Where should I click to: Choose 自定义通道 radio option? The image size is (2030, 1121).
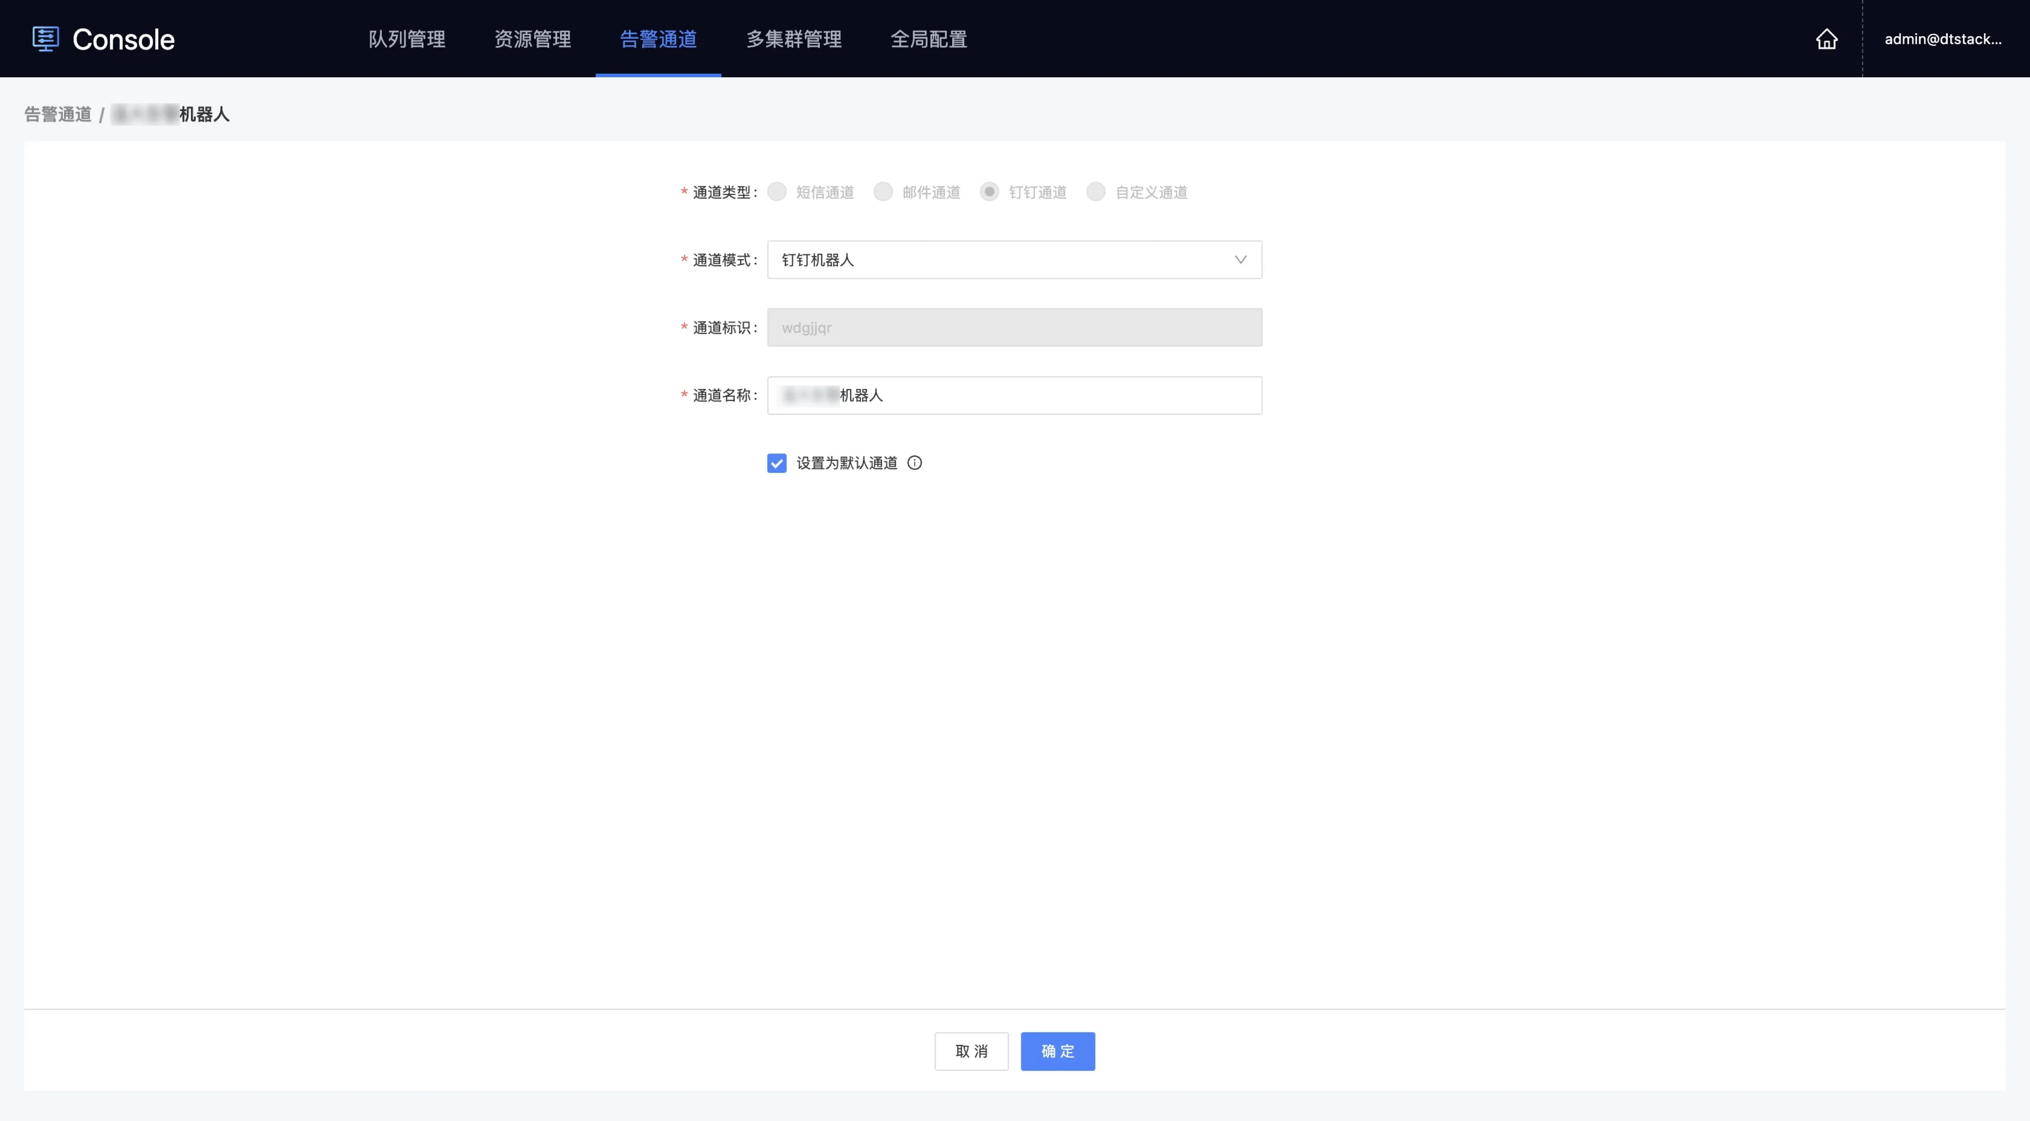point(1095,192)
